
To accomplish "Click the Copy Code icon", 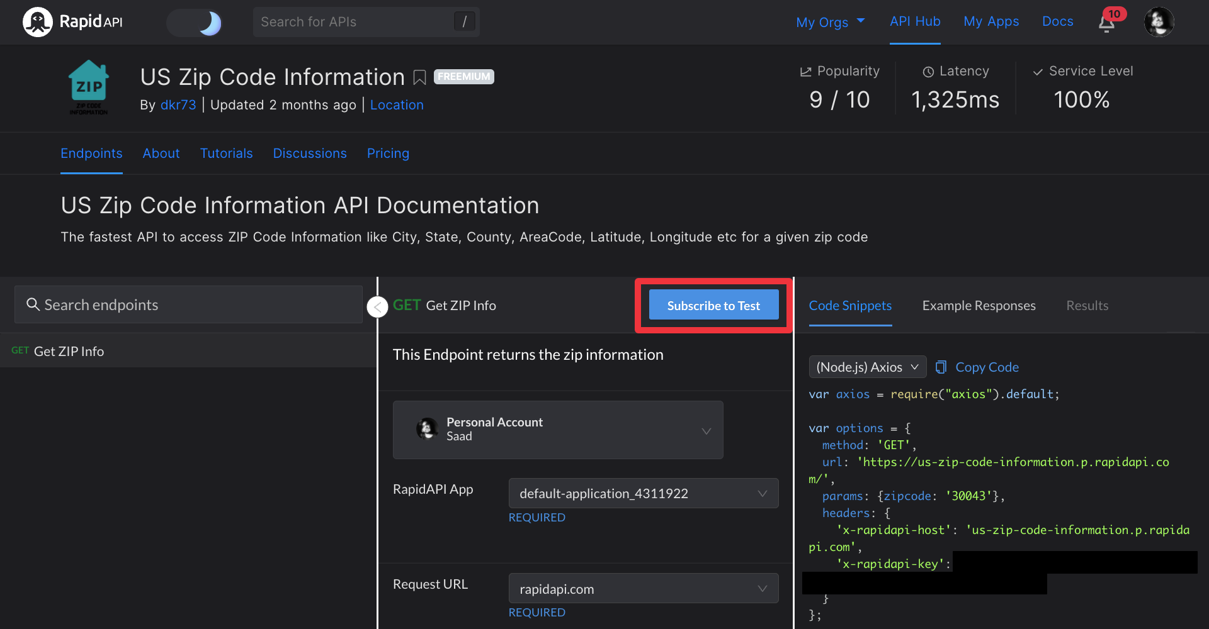I will point(941,367).
